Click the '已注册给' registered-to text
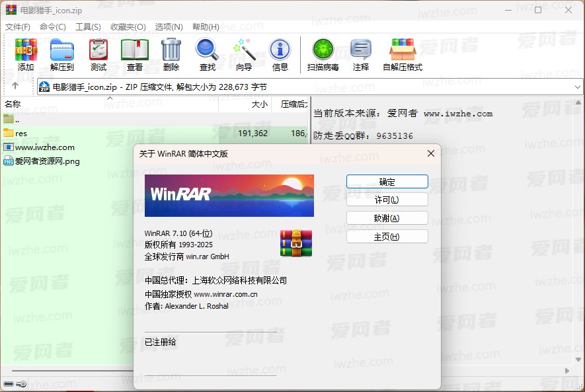585x392 pixels. 160,342
